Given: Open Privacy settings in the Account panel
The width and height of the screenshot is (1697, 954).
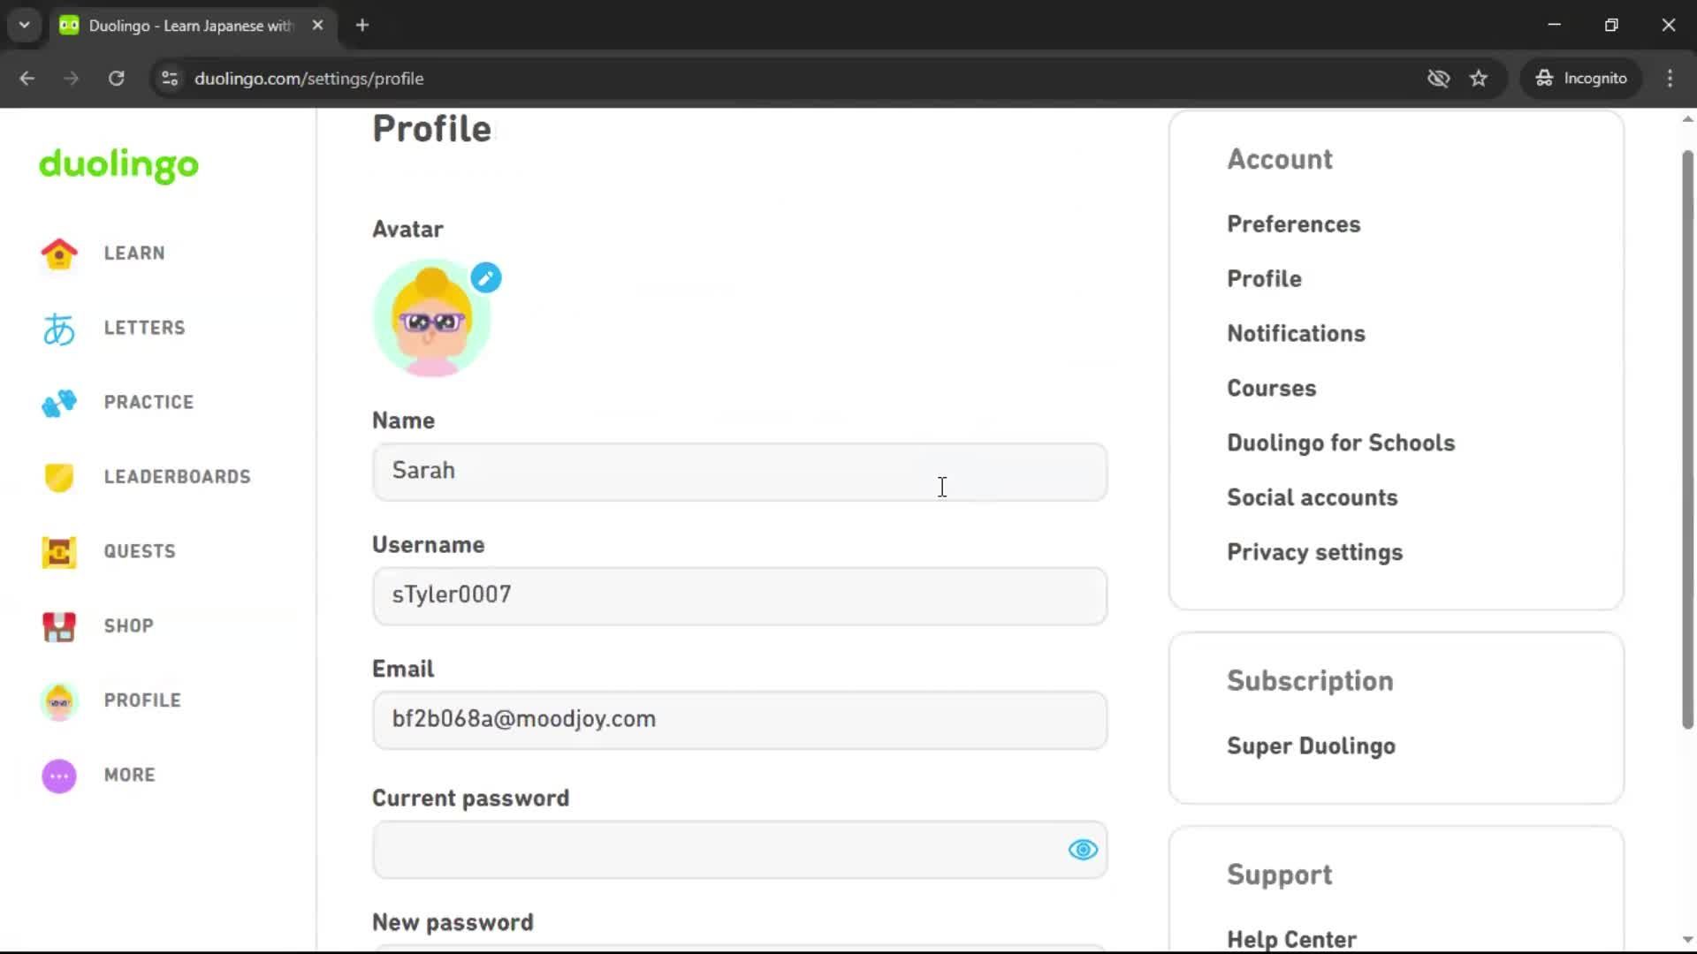Looking at the screenshot, I should pos(1314,552).
